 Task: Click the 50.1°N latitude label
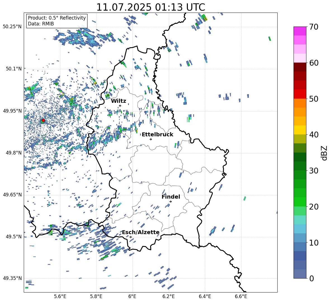(14, 69)
